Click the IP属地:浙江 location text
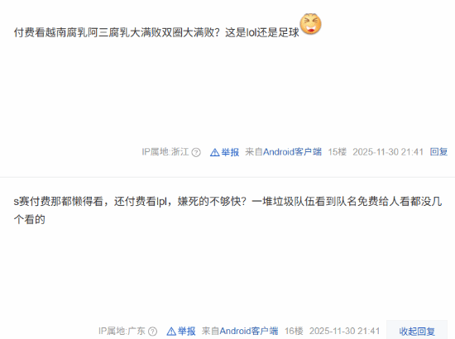 click(165, 152)
